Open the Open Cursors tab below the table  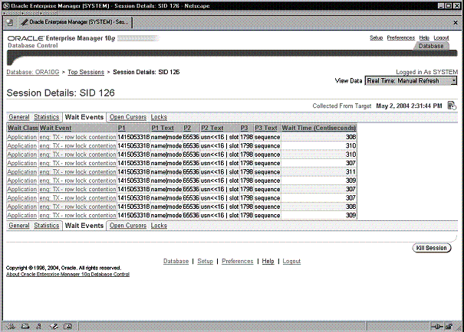(128, 226)
